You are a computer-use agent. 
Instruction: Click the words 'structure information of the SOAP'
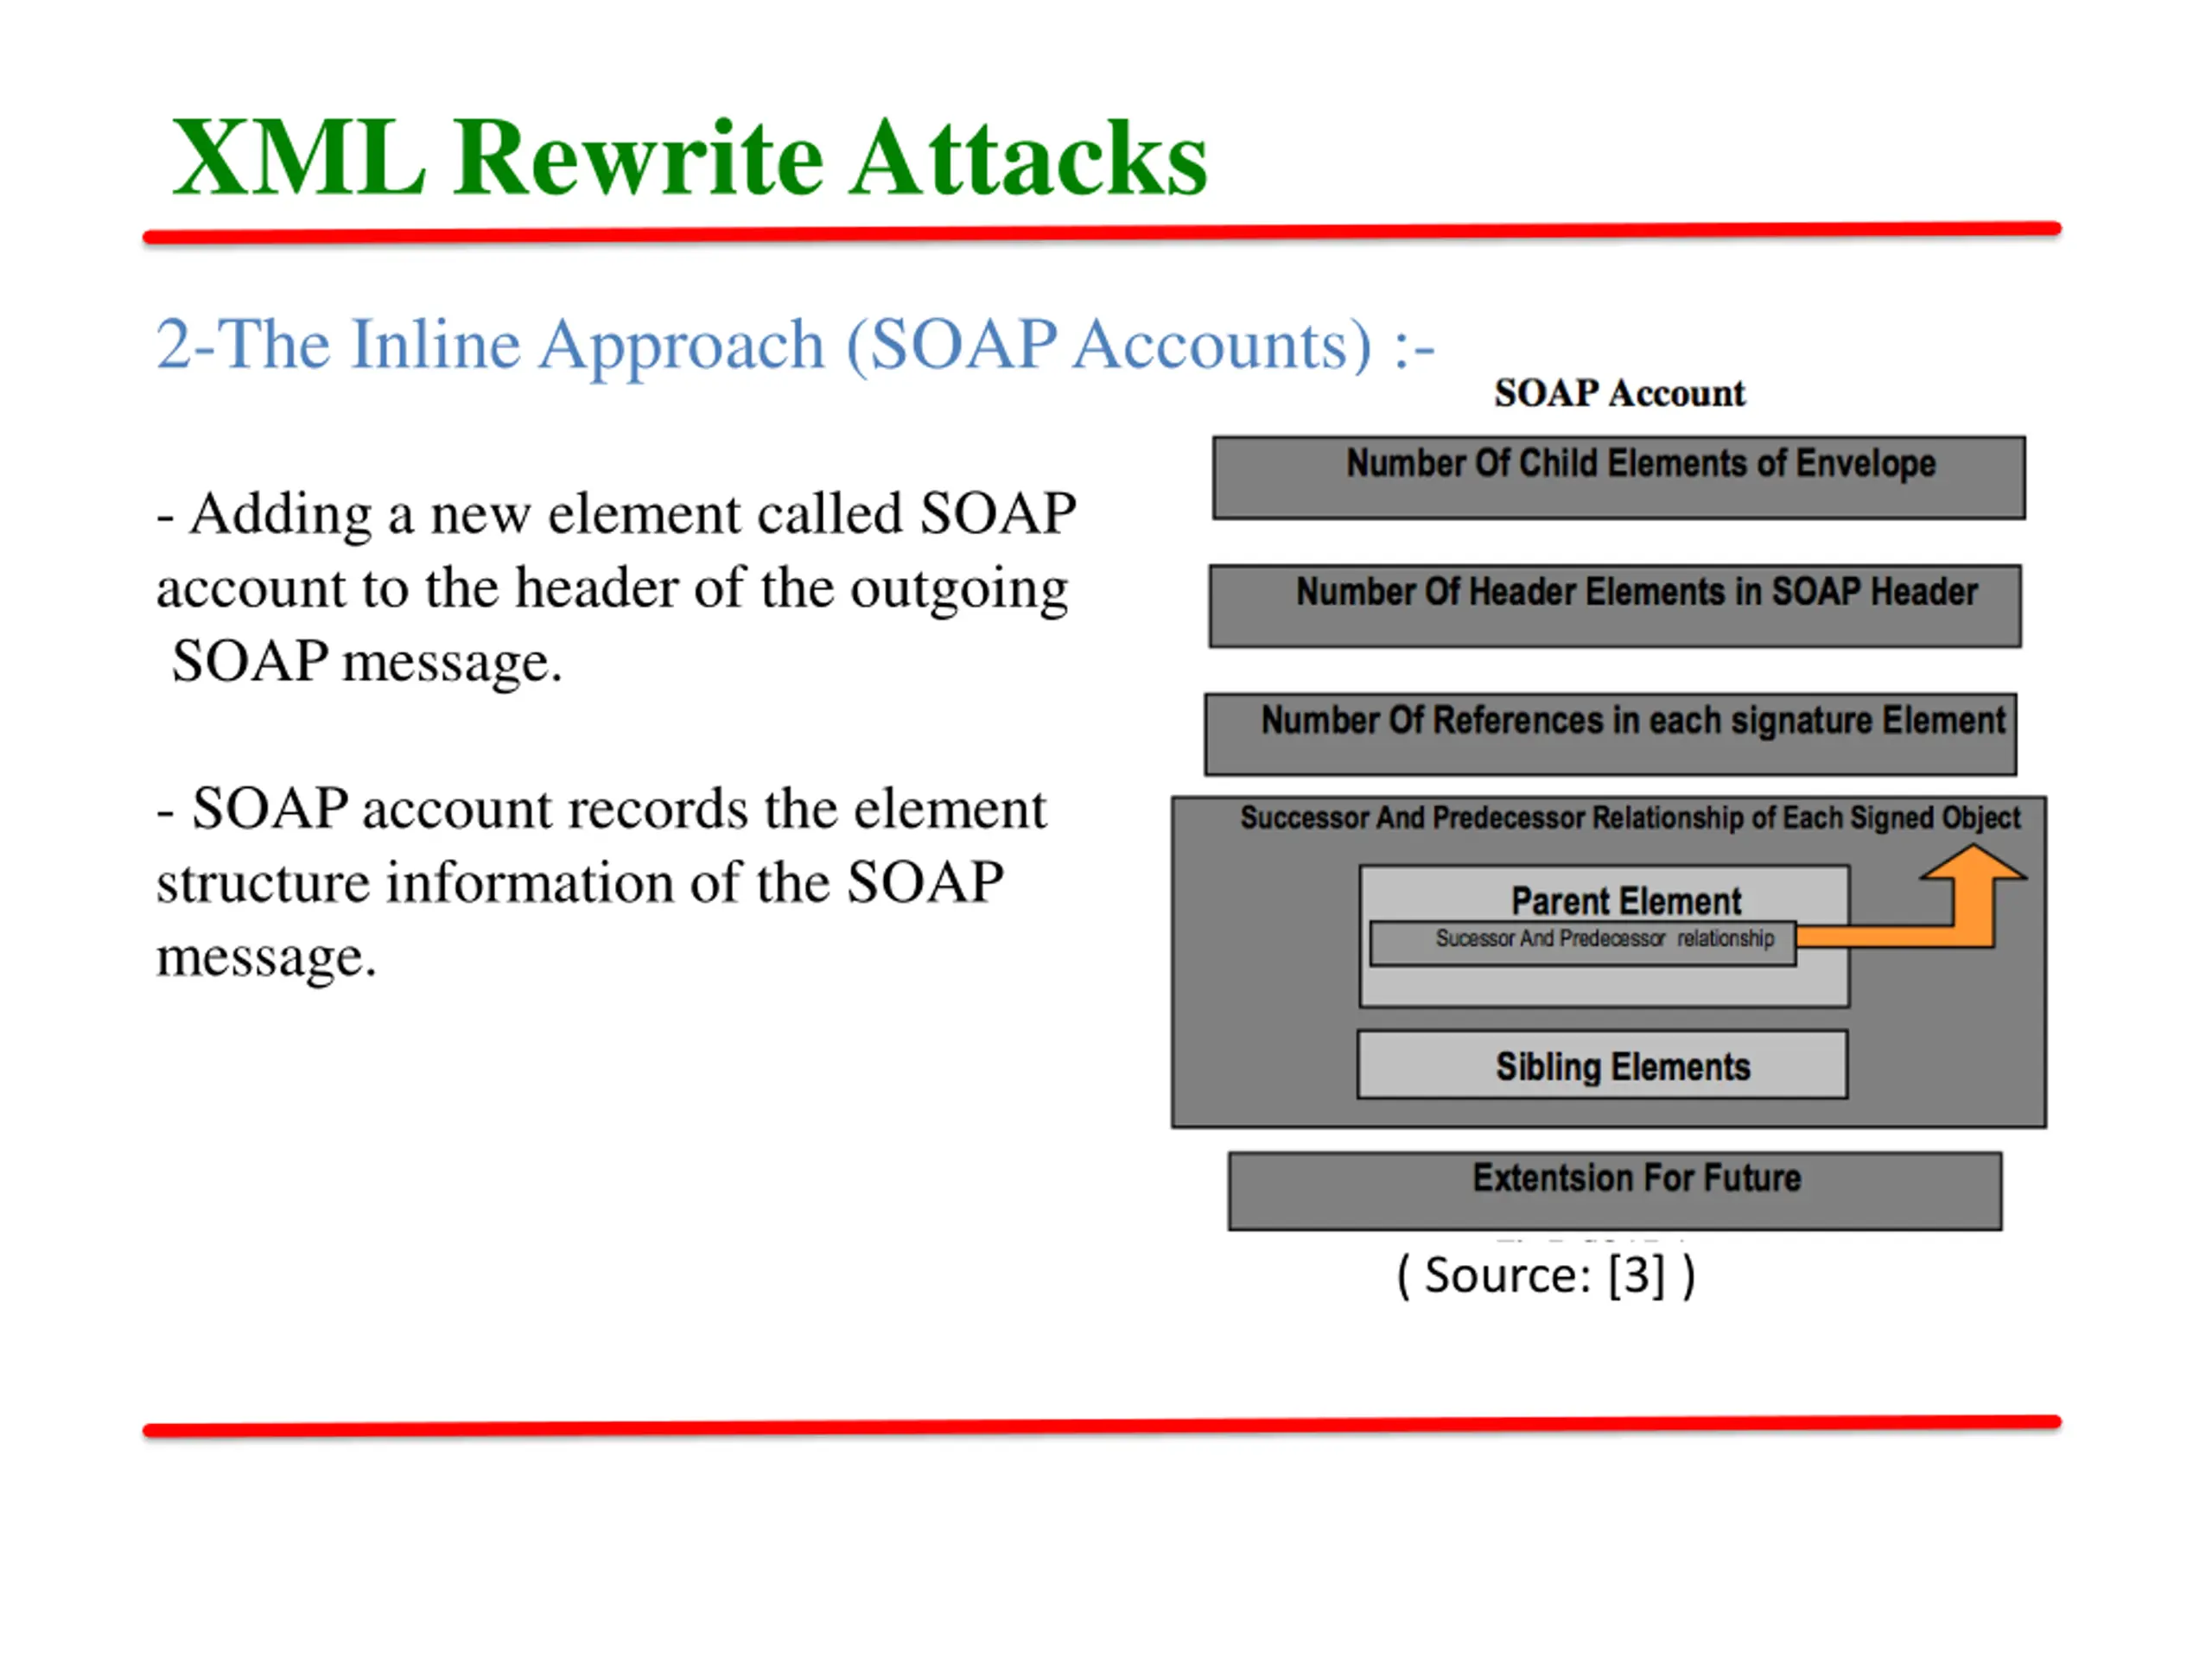(x=580, y=883)
